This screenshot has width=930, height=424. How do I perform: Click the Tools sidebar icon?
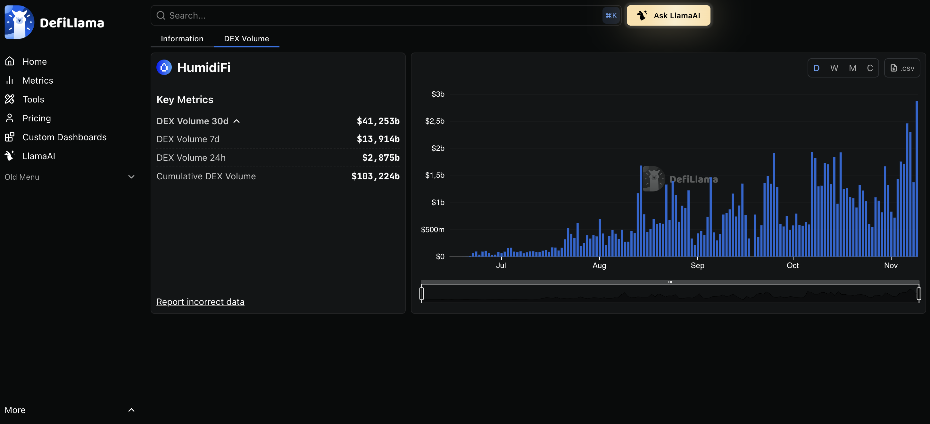pyautogui.click(x=10, y=99)
